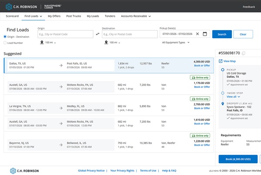Copy load number #558698170 icon
Image resolution: width=261 pixels, height=175 pixels.
point(244,53)
